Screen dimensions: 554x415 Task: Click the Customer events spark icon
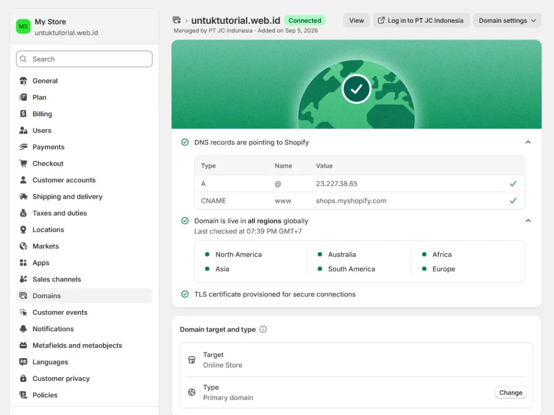point(23,313)
